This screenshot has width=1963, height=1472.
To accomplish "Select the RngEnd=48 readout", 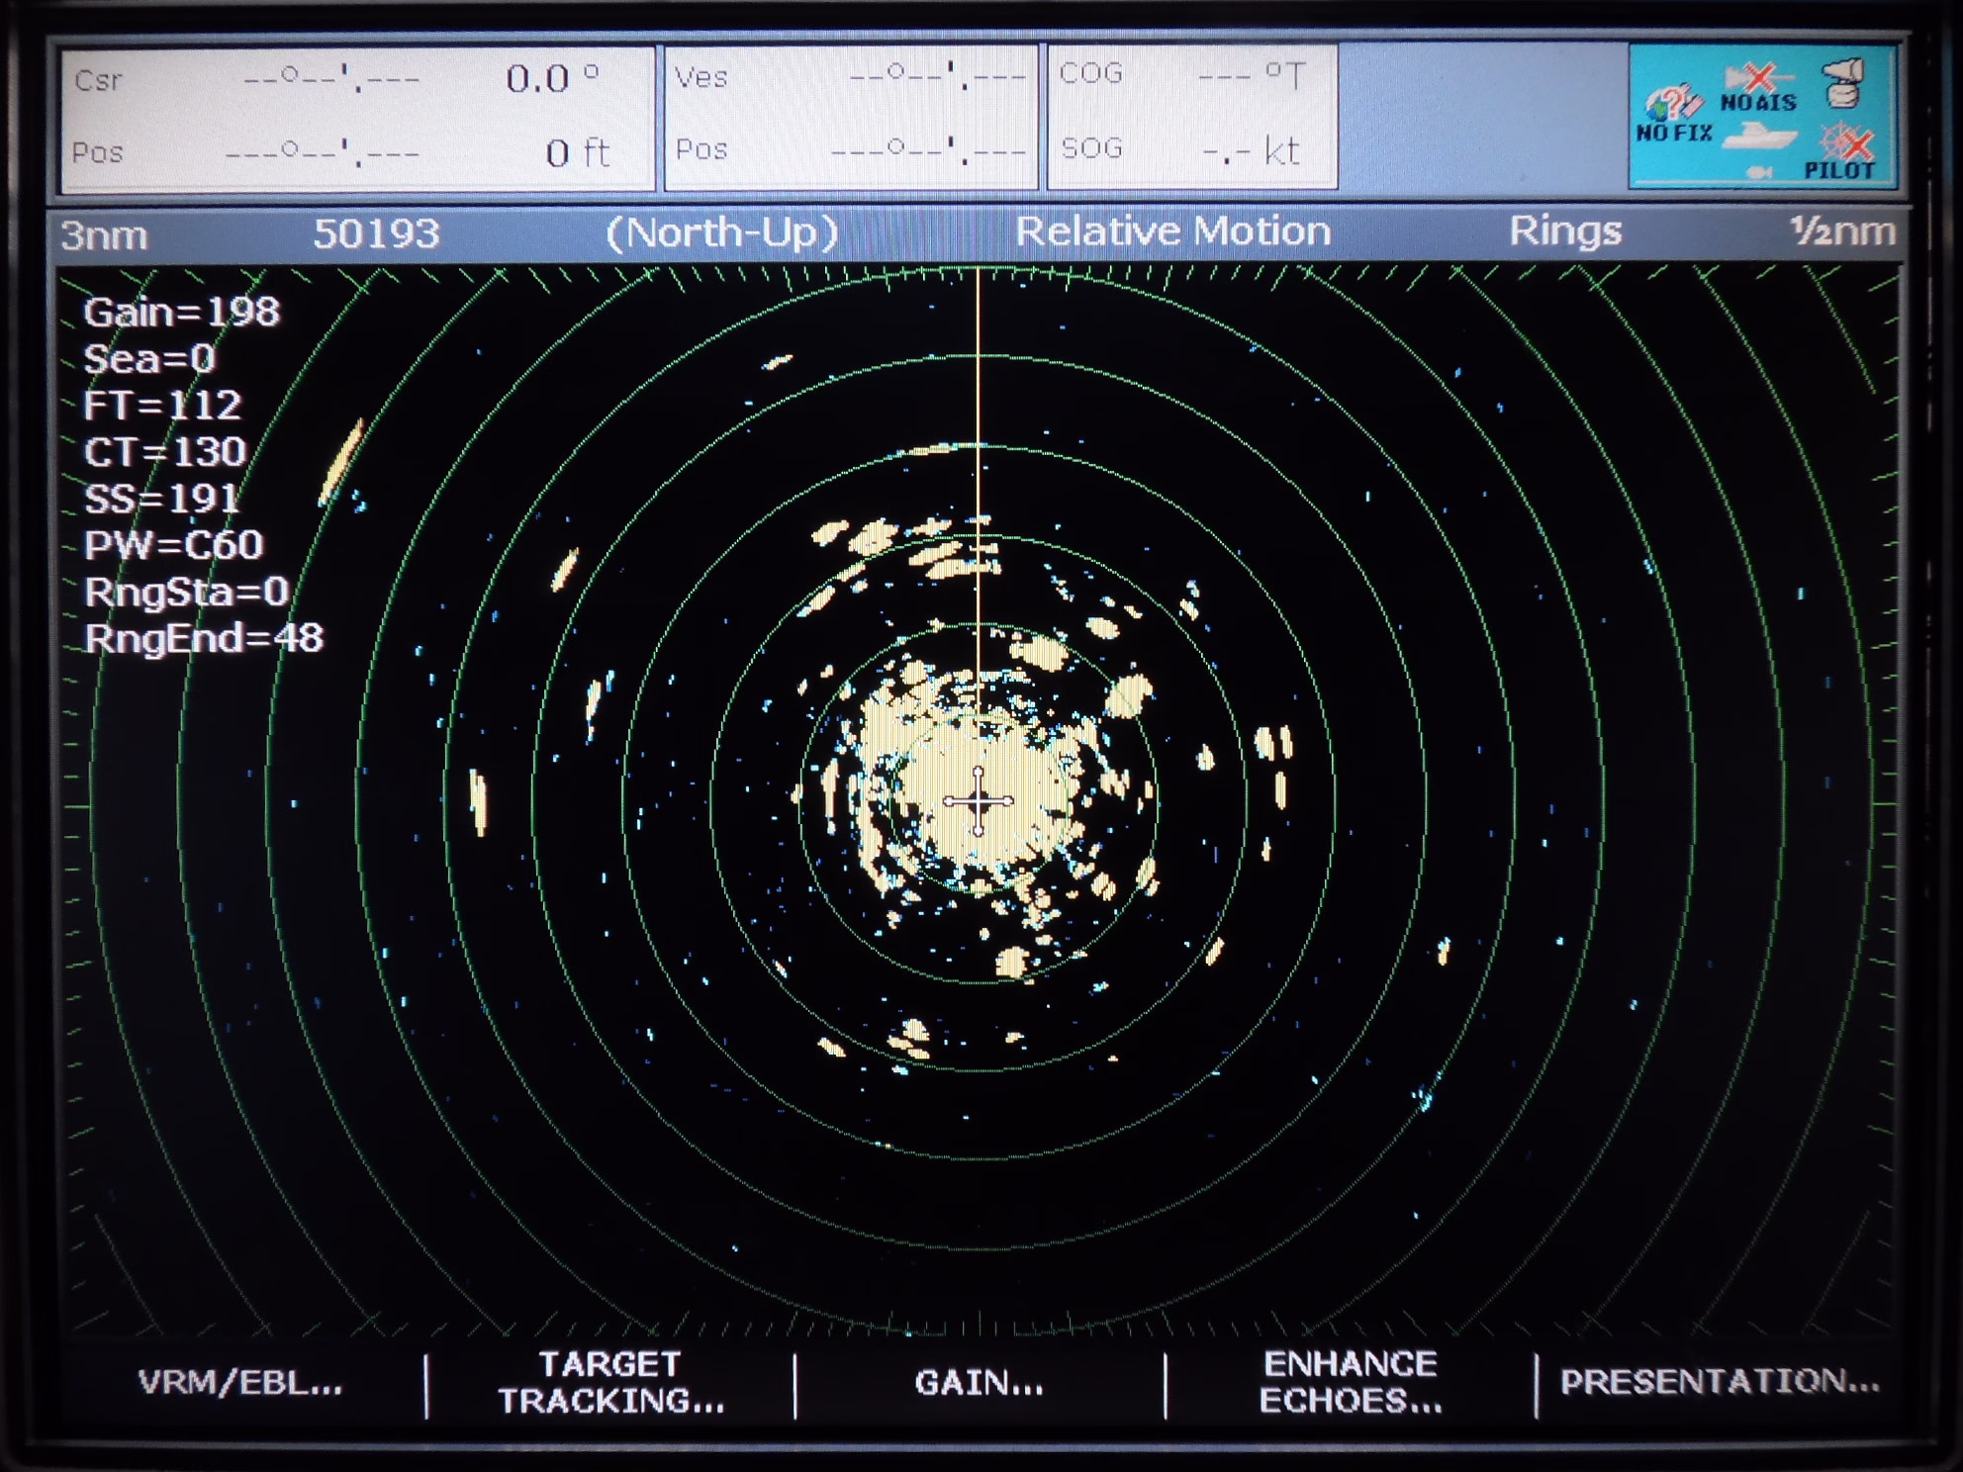I will coord(203,638).
